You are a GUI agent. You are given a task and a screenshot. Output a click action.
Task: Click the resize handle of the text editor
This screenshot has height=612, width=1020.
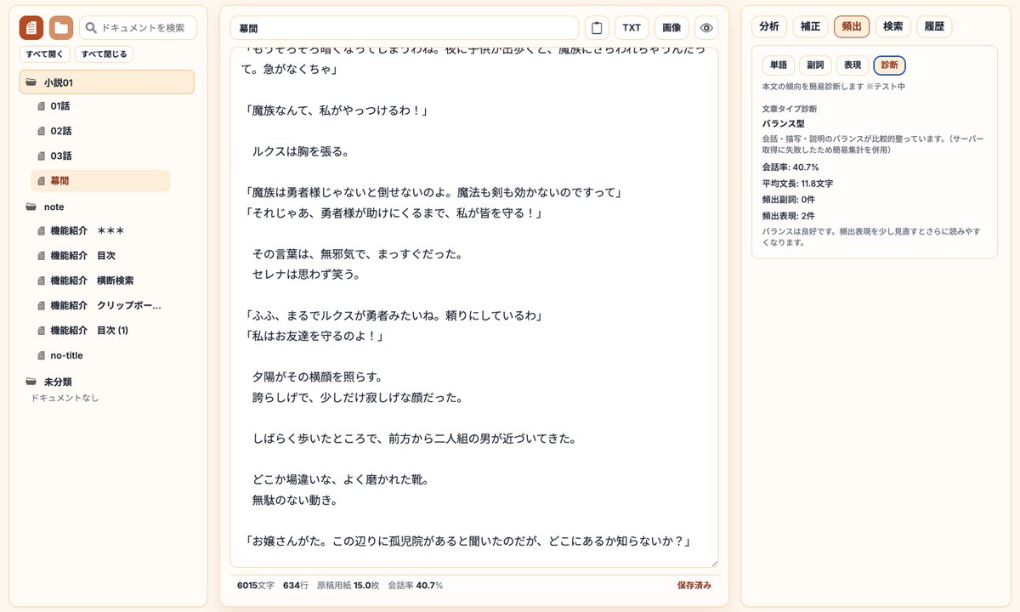713,563
